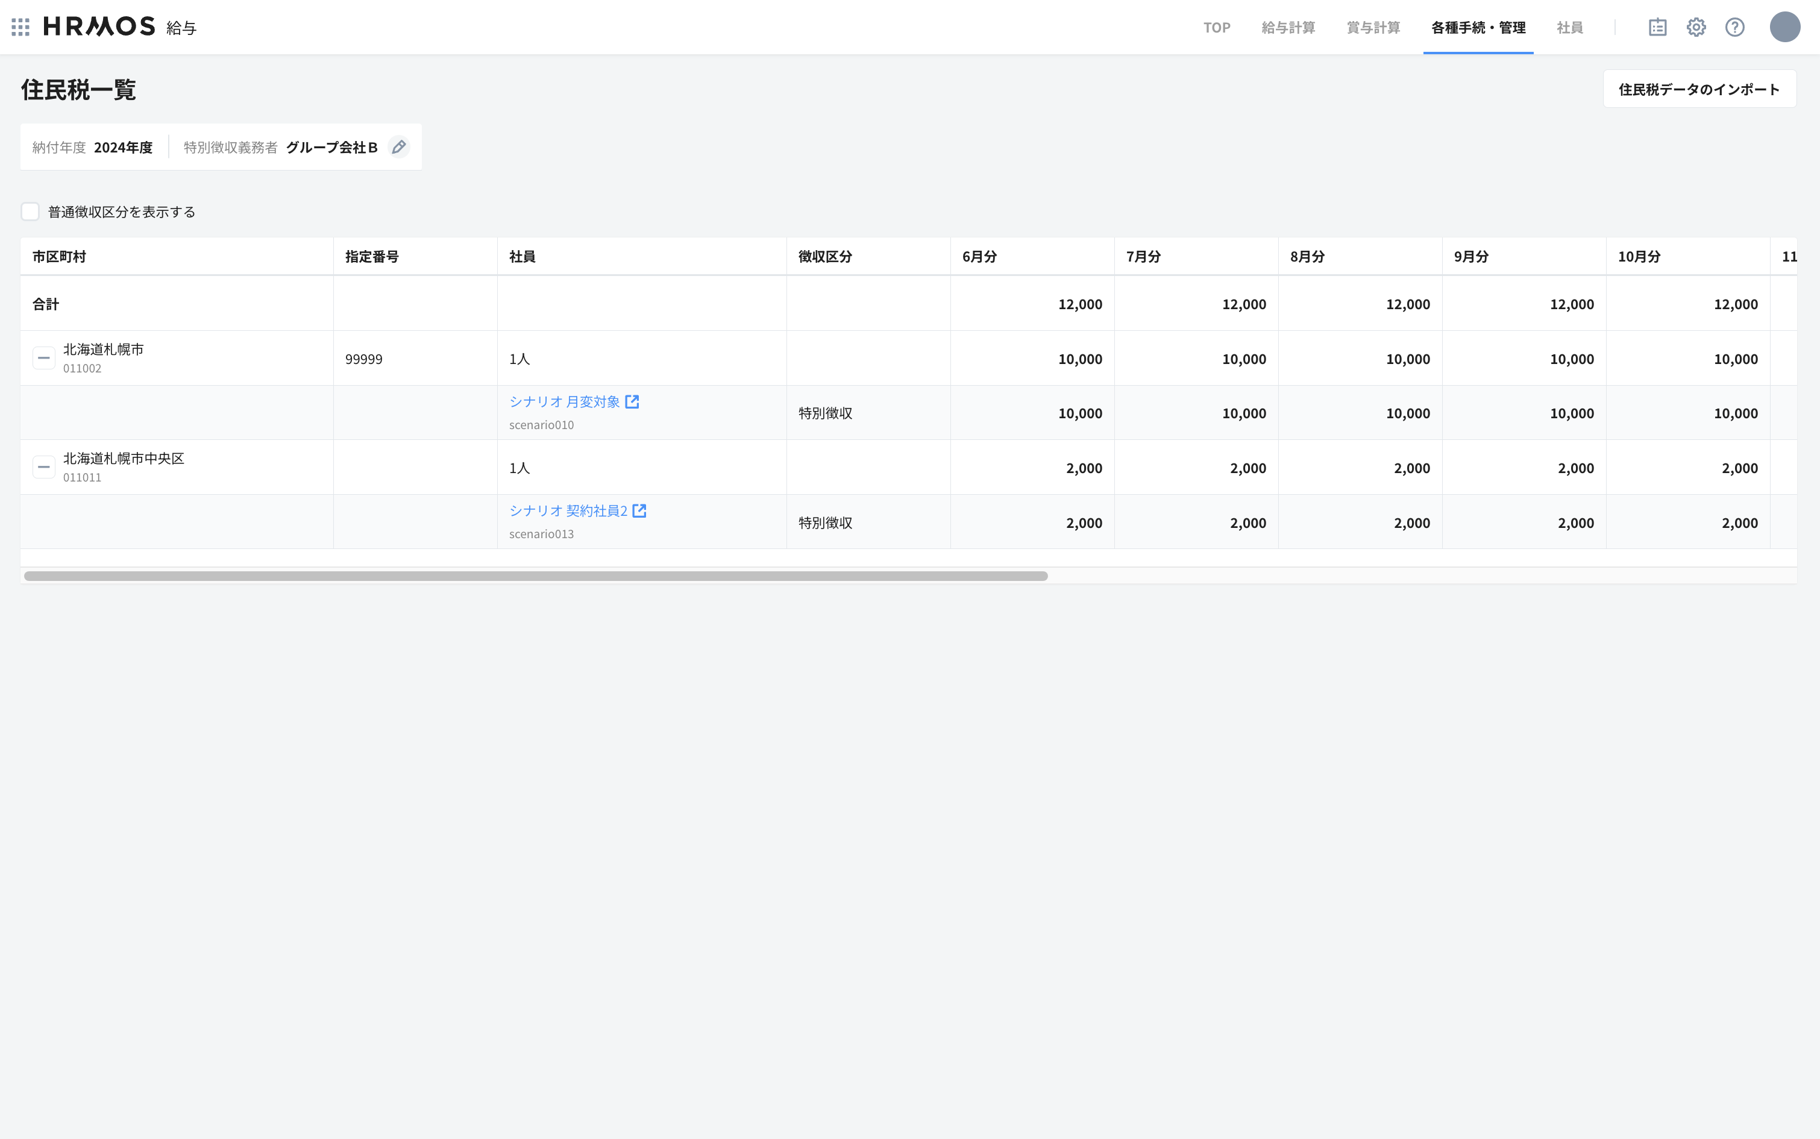Click the horizontal table scrollbar
The image size is (1820, 1139).
point(535,576)
